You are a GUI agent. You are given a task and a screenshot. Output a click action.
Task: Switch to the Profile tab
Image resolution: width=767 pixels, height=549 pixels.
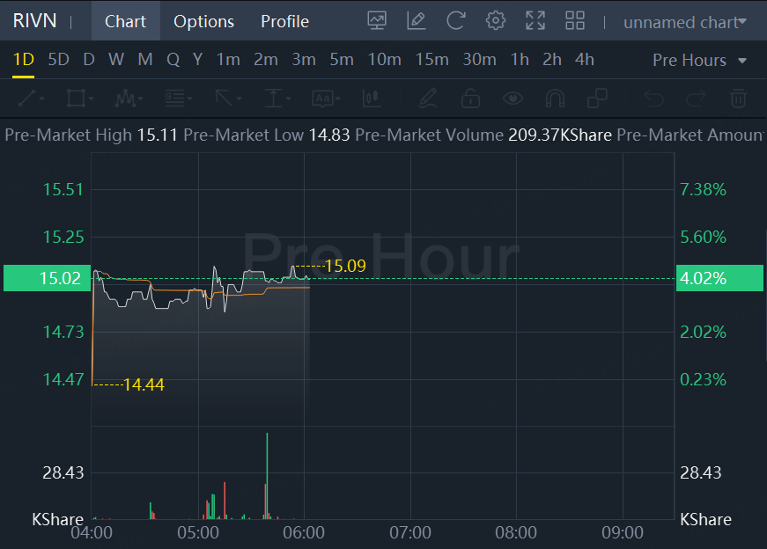coord(284,21)
